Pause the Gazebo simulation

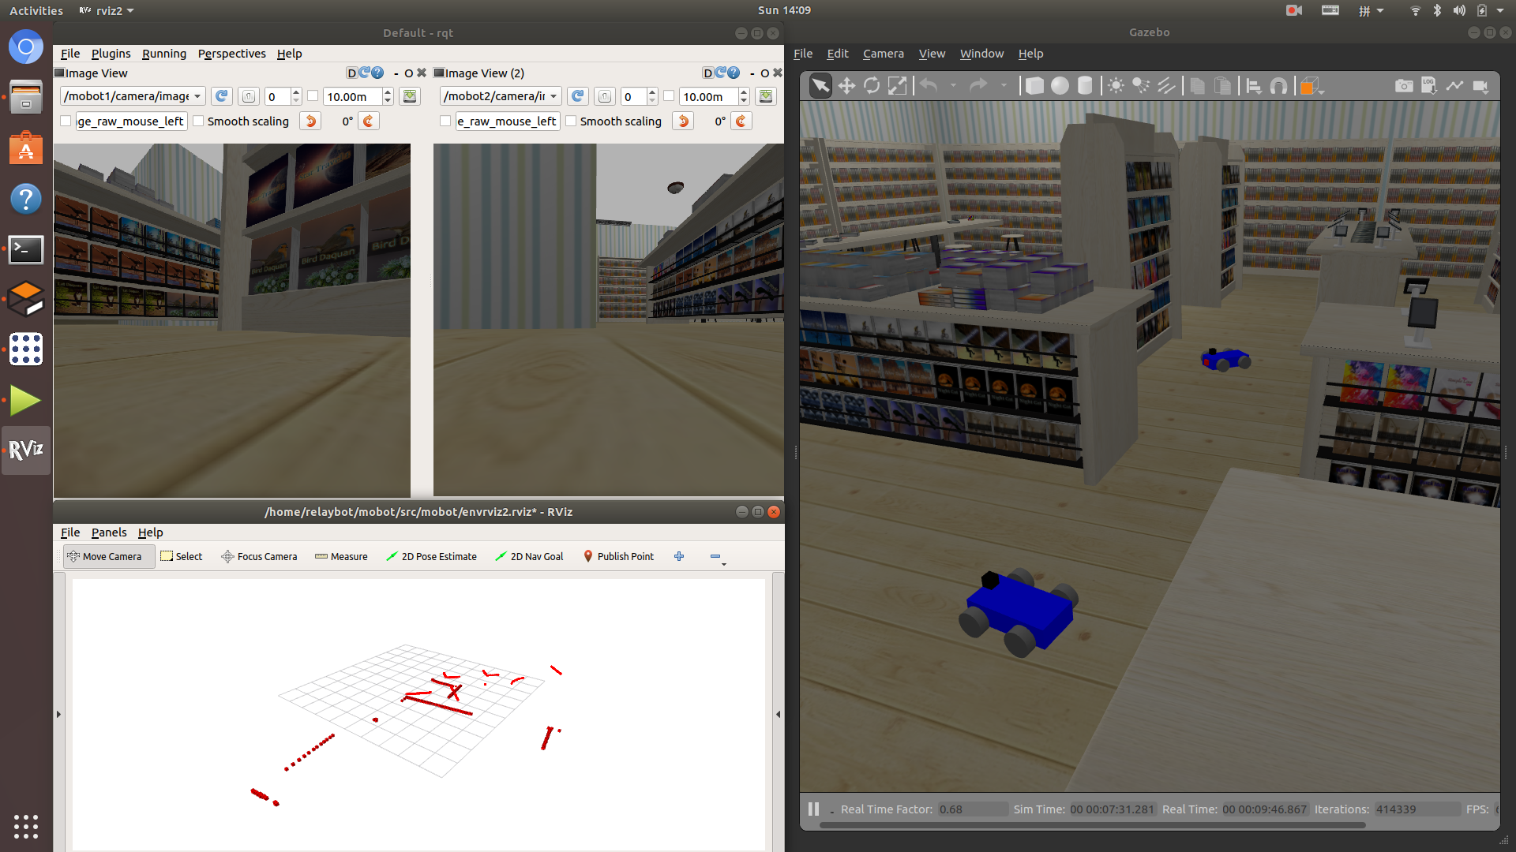pyautogui.click(x=813, y=809)
